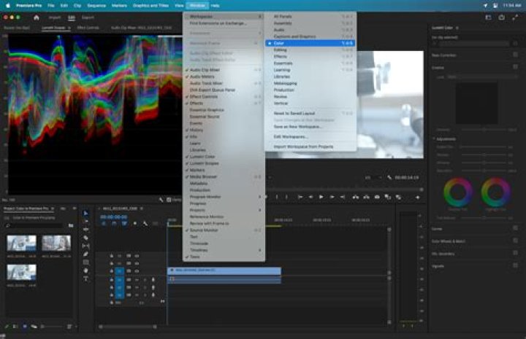
Task: Toggle the Vignette checkbox
Action: click(x=516, y=266)
